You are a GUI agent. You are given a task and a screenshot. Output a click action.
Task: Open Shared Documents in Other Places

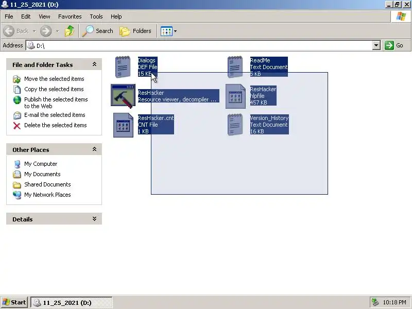pyautogui.click(x=47, y=184)
